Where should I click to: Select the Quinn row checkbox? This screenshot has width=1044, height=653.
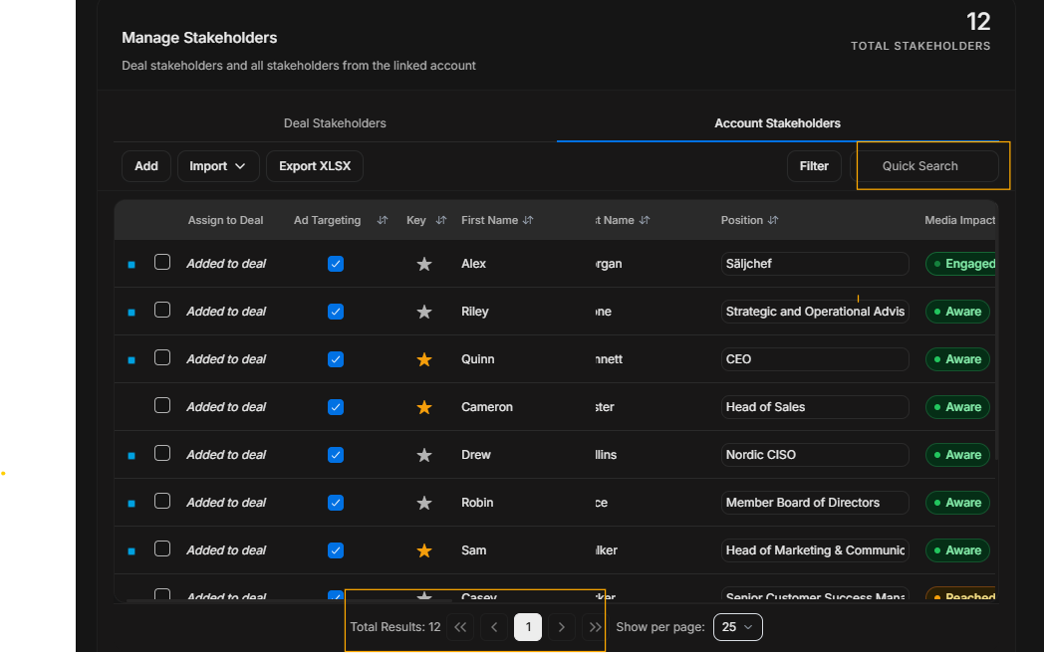click(162, 358)
